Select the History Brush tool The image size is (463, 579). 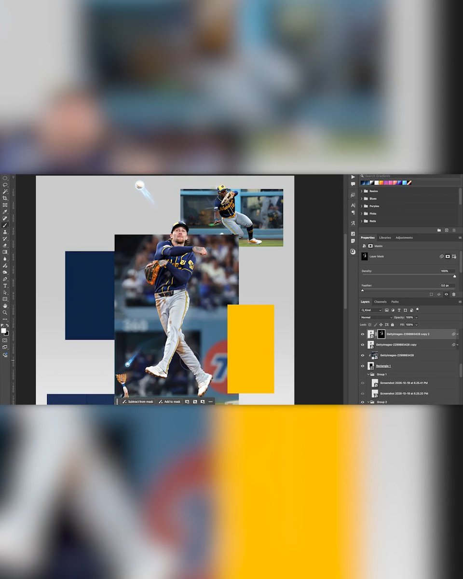pyautogui.click(x=5, y=238)
